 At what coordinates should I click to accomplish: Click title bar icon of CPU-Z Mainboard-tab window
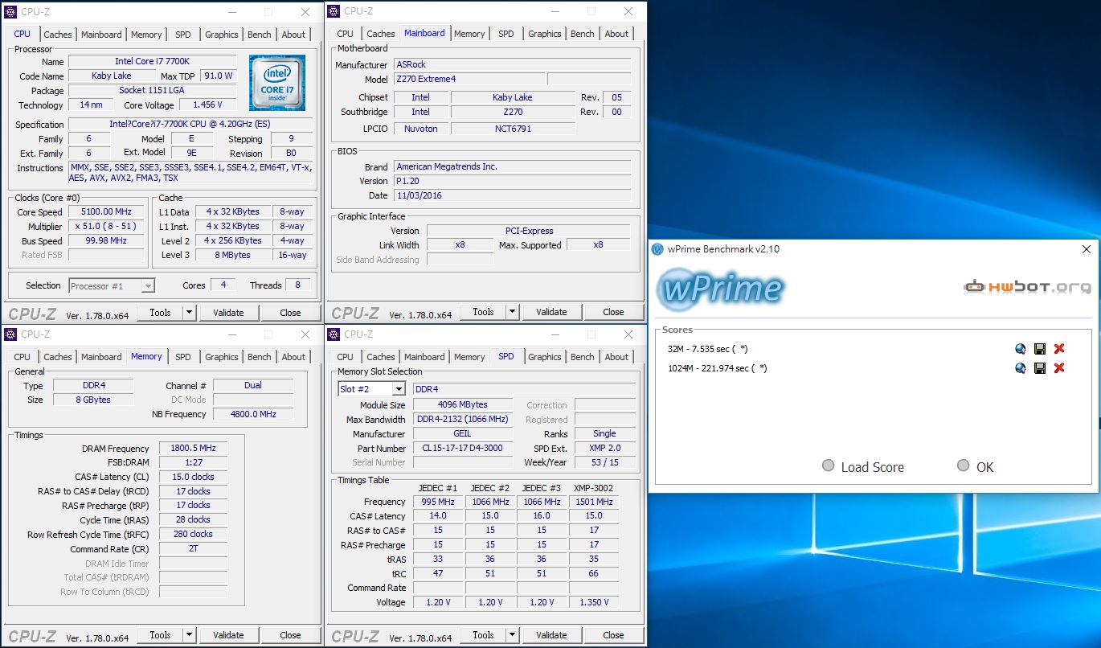point(334,11)
